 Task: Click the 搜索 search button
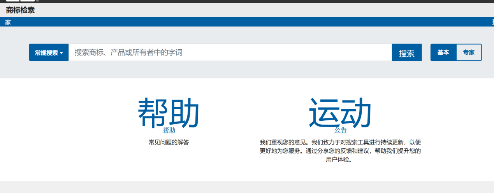(407, 52)
